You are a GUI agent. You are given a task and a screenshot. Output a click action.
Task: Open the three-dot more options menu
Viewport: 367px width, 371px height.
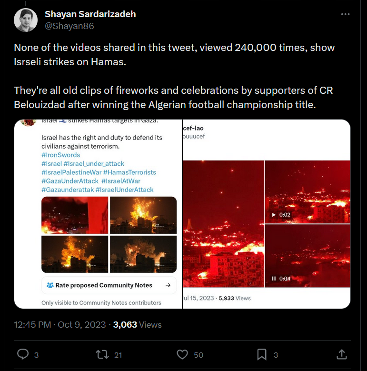pyautogui.click(x=345, y=14)
